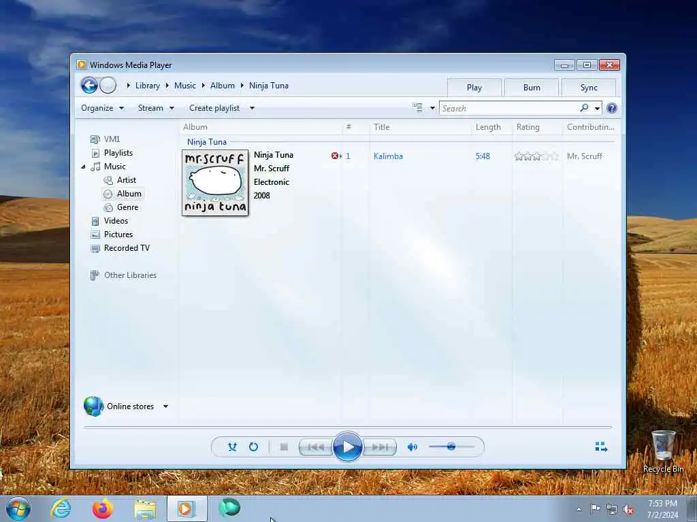Collapse the Music tree node
Viewport: 697px width, 522px height.
(x=83, y=167)
